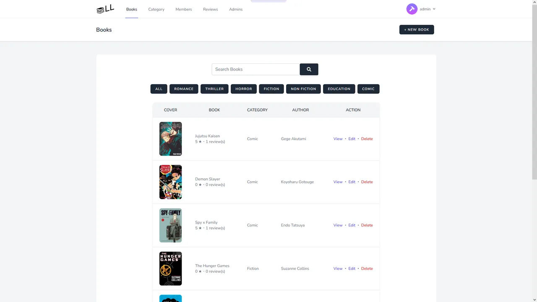
Task: Click the Spy x Family cover thumbnail
Action: click(x=170, y=225)
